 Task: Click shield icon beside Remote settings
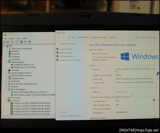pyautogui.click(x=58, y=53)
